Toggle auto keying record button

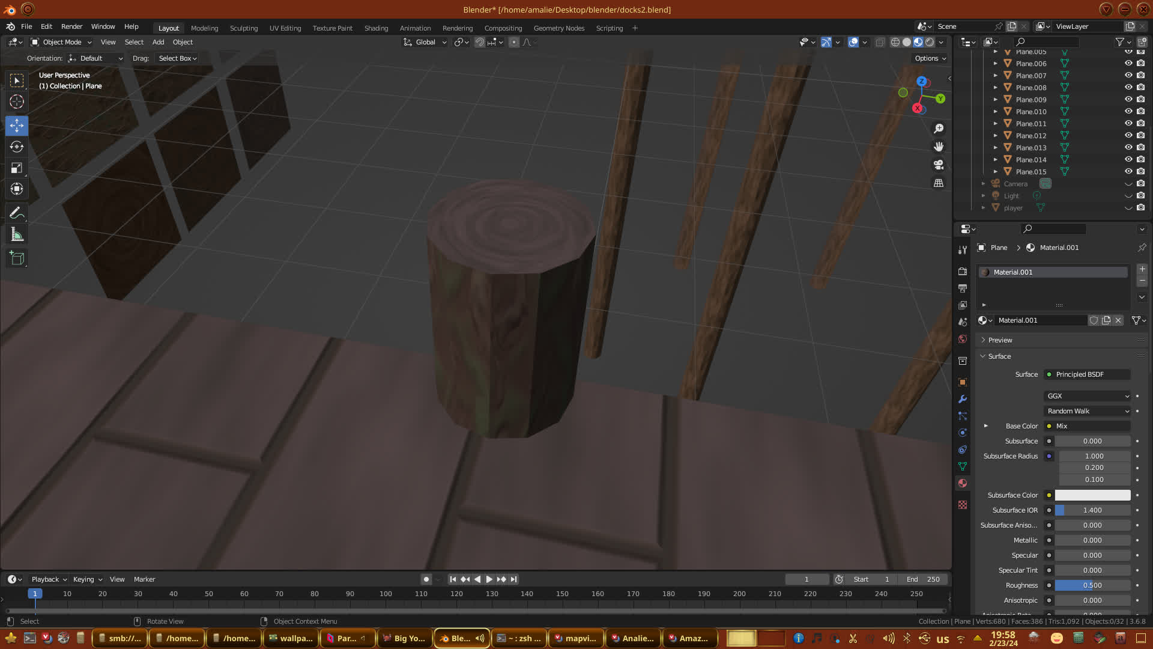(x=426, y=579)
